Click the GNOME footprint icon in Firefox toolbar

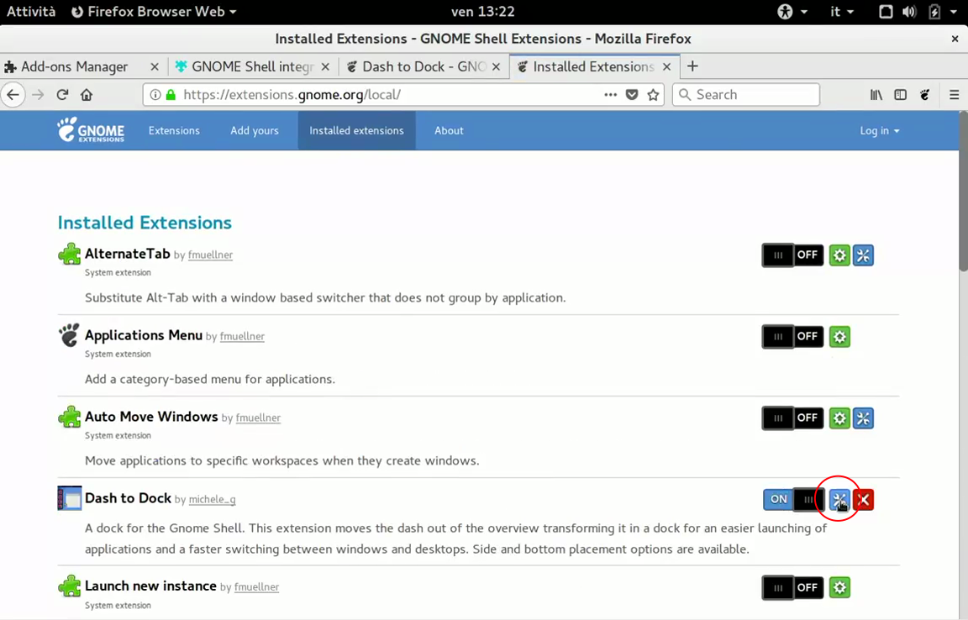tap(925, 95)
